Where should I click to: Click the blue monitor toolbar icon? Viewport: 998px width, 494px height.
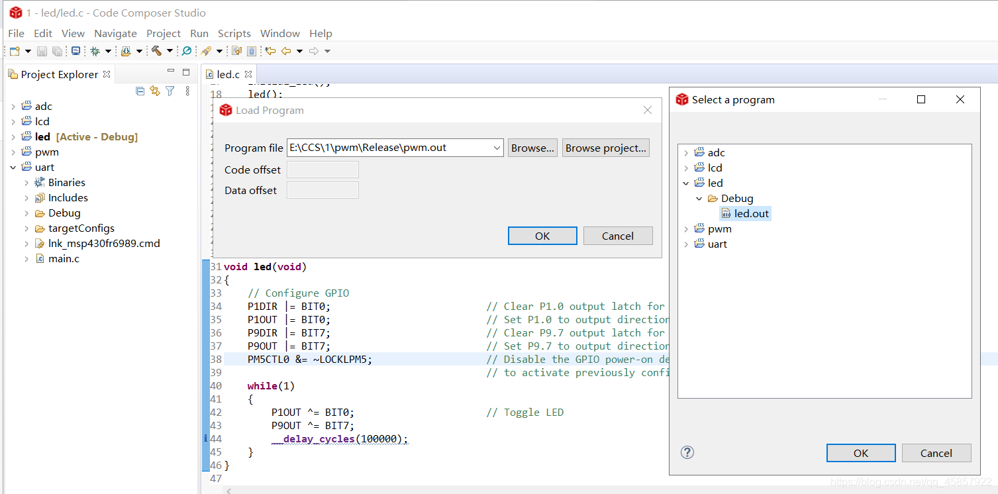tap(75, 51)
